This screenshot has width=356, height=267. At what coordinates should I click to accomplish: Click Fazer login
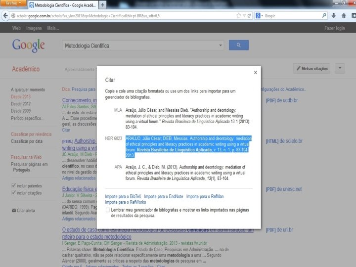(335, 28)
